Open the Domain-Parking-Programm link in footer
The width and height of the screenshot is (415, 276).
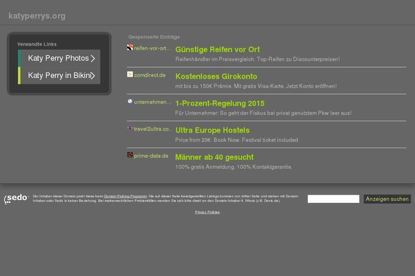125,196
